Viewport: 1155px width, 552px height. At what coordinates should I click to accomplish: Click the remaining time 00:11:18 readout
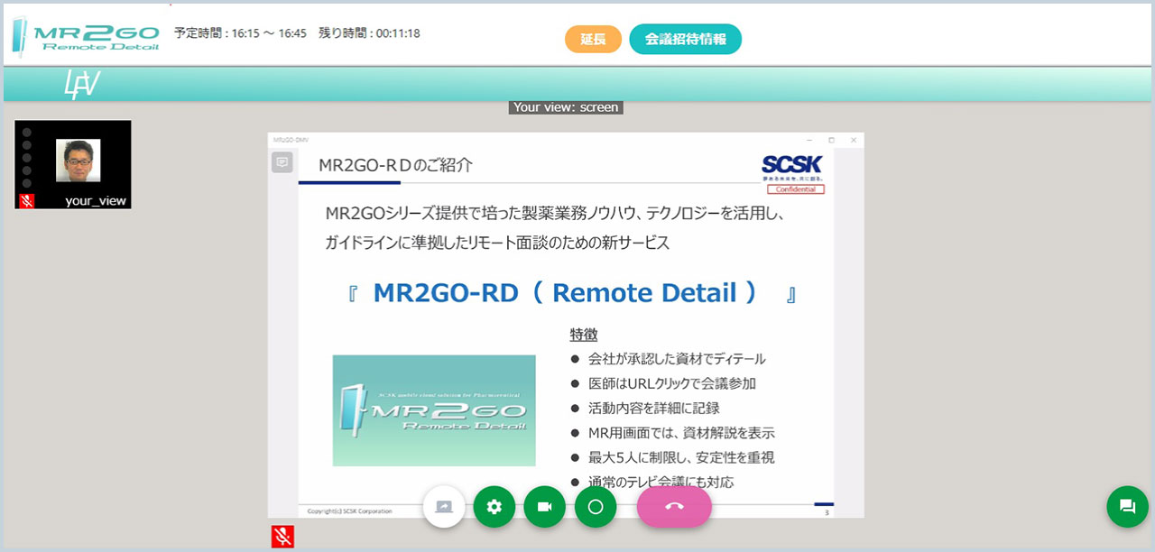(369, 33)
